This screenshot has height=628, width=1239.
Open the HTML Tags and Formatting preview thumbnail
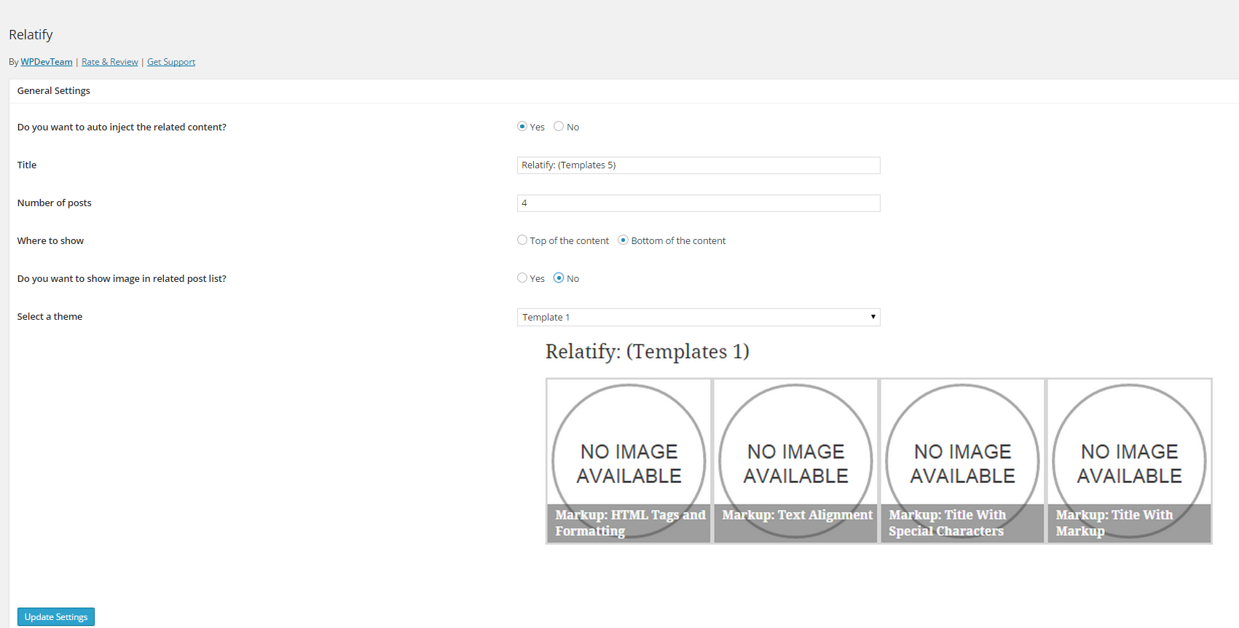tap(629, 460)
